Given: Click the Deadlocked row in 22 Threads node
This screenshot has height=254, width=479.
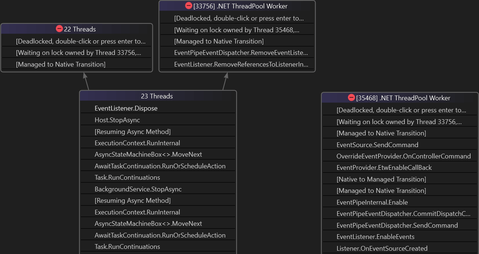Looking at the screenshot, I should coord(80,41).
